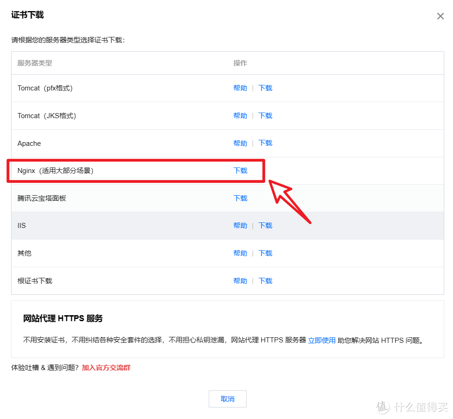
Task: Download the 腾讯云宝塔面板 certificate
Action: point(240,198)
